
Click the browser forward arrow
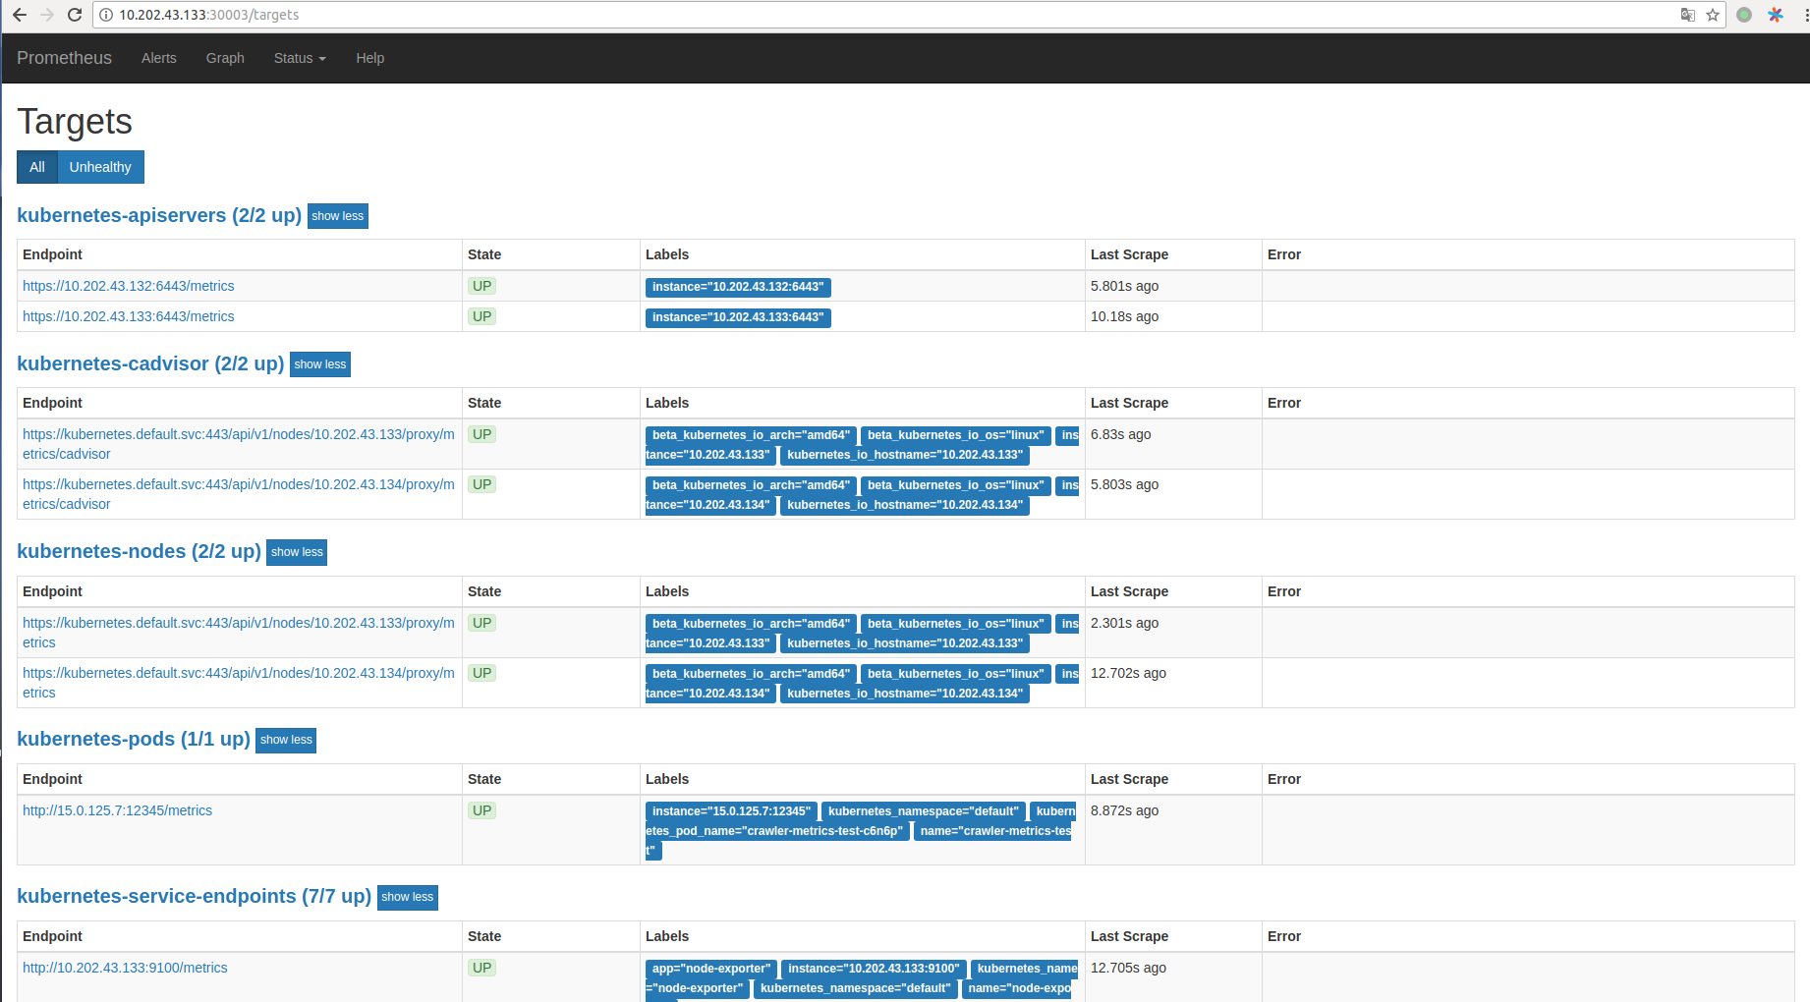pyautogui.click(x=46, y=15)
